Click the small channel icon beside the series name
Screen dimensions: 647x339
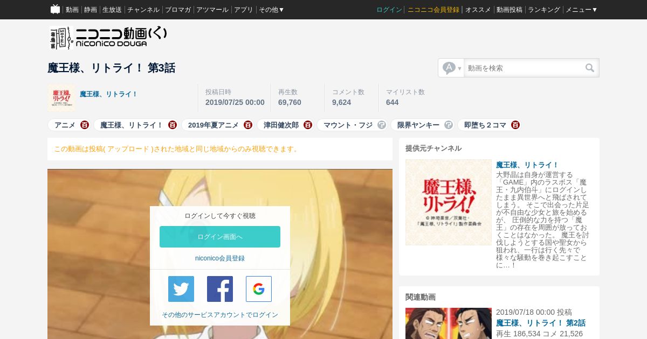61,98
